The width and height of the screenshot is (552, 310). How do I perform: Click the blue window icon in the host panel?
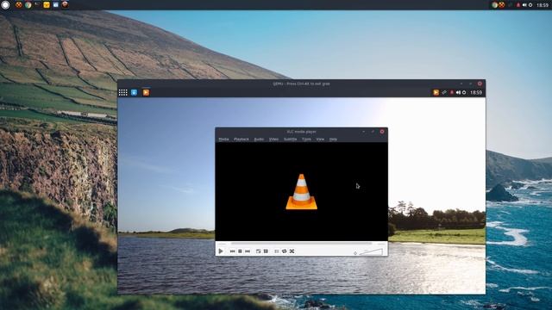(55, 5)
